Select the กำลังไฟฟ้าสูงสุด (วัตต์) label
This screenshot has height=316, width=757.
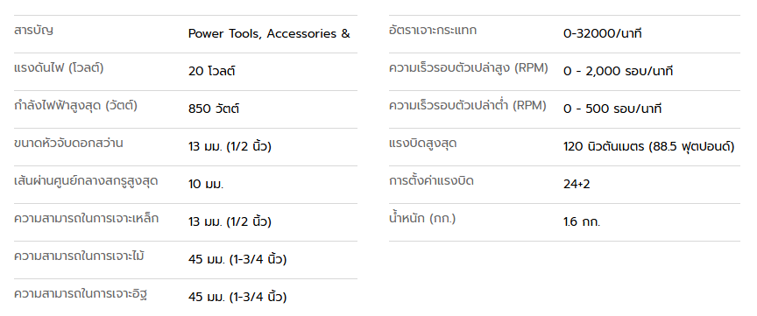coord(76,106)
